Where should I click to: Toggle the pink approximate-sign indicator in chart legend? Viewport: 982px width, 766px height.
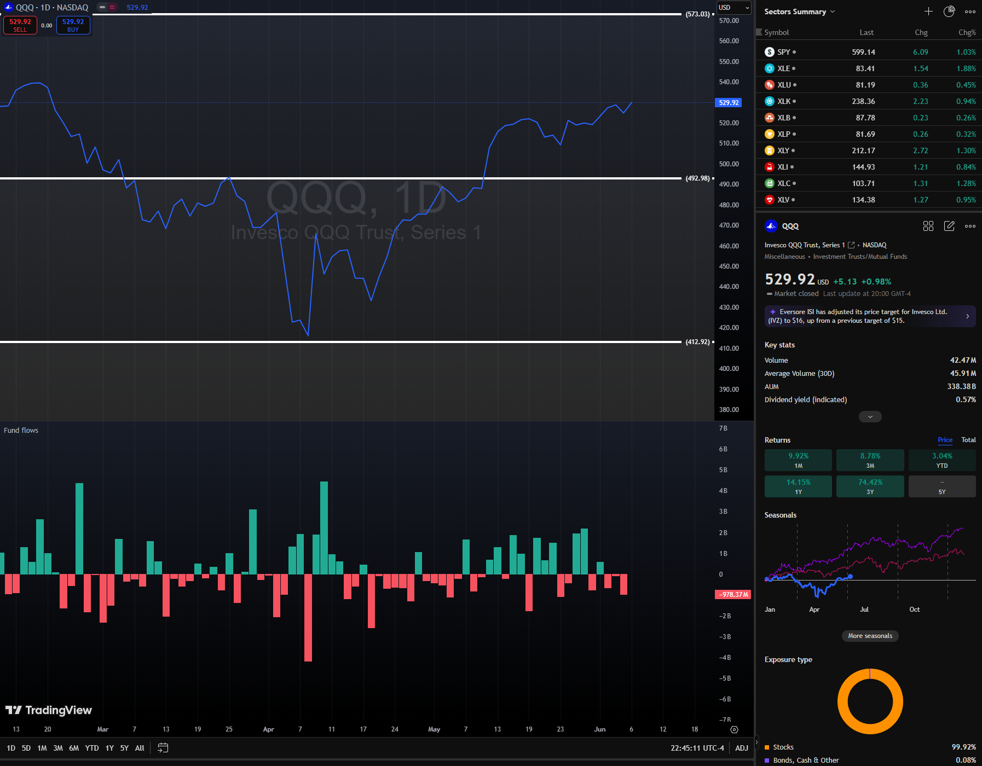click(112, 7)
